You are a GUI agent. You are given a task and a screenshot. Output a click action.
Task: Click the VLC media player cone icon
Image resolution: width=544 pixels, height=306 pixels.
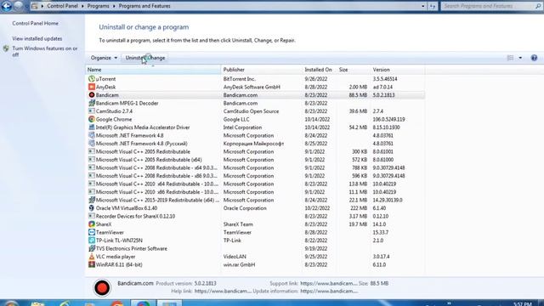(92, 257)
